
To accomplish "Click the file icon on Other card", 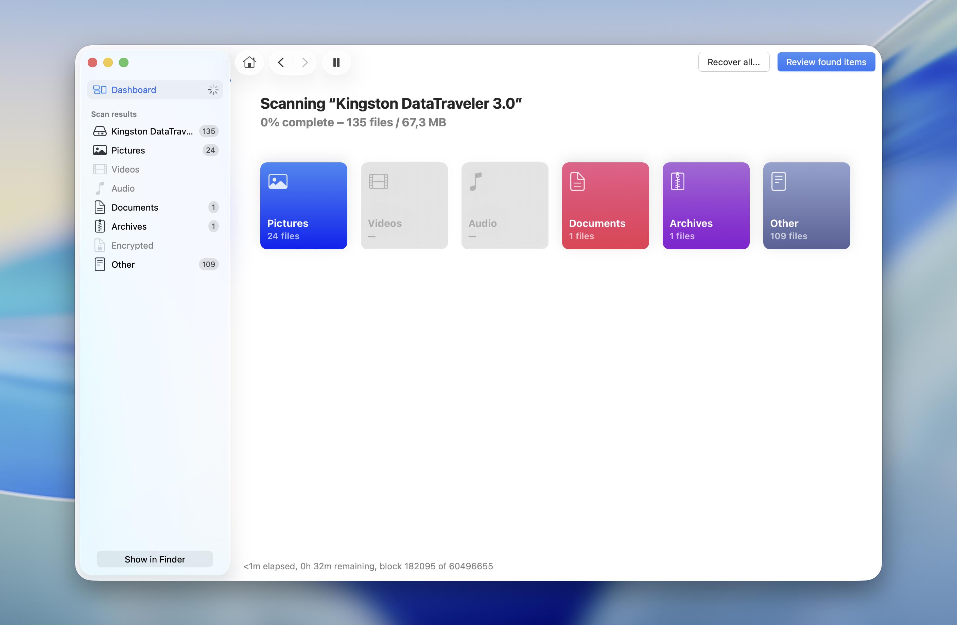I will click(x=779, y=181).
